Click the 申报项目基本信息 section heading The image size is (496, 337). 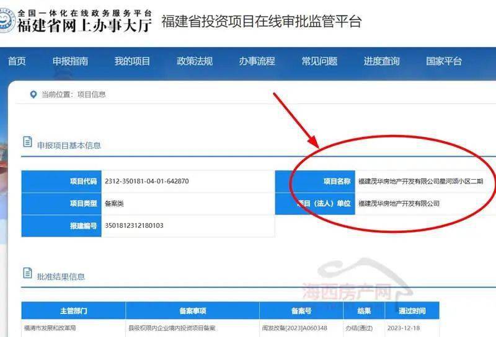(x=69, y=146)
